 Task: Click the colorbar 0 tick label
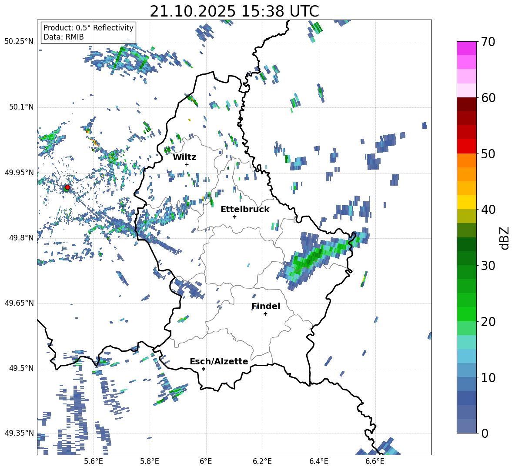pos(485,433)
